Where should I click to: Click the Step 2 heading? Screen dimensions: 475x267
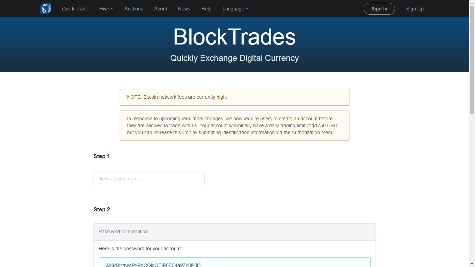click(x=102, y=209)
